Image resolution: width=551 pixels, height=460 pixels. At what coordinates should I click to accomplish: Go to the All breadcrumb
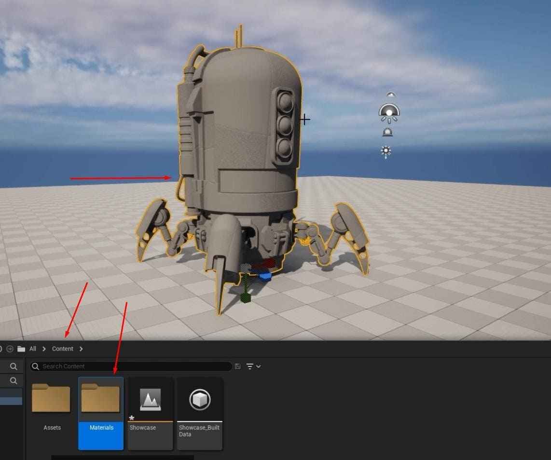coord(33,349)
